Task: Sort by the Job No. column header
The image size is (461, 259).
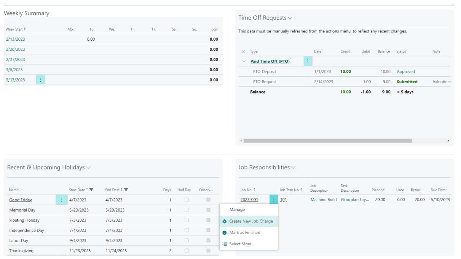Action: pos(248,190)
